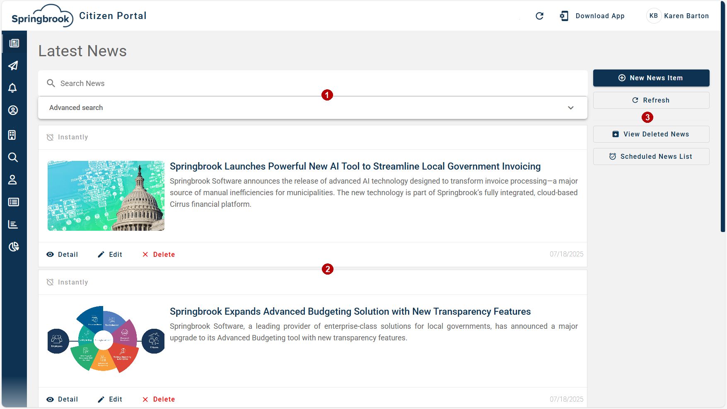Click the Capitol building news thumbnail
Screen dimensions: 727x409
click(106, 196)
